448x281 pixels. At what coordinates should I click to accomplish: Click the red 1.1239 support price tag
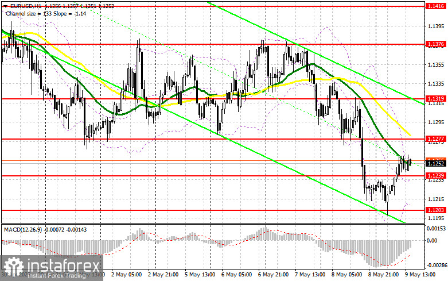coord(435,175)
